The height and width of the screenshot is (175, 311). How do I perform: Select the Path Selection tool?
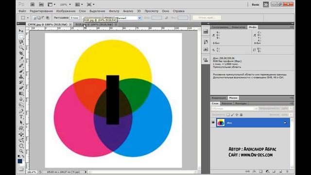coord(21,122)
